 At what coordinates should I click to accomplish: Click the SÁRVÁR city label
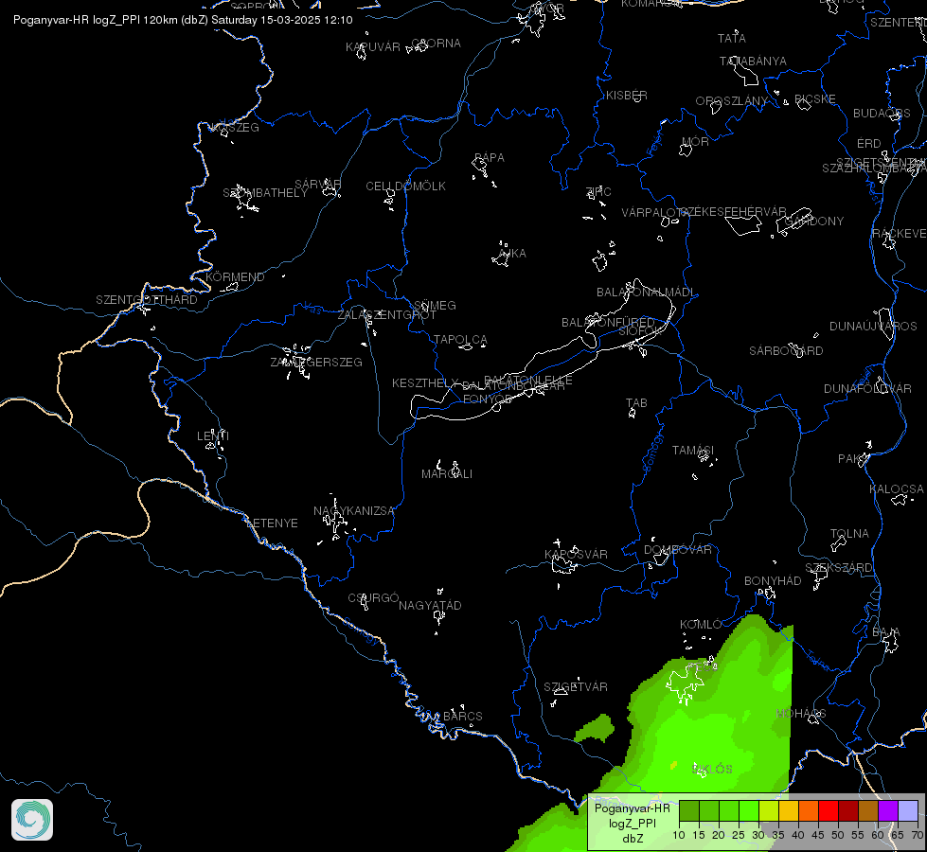tap(318, 184)
